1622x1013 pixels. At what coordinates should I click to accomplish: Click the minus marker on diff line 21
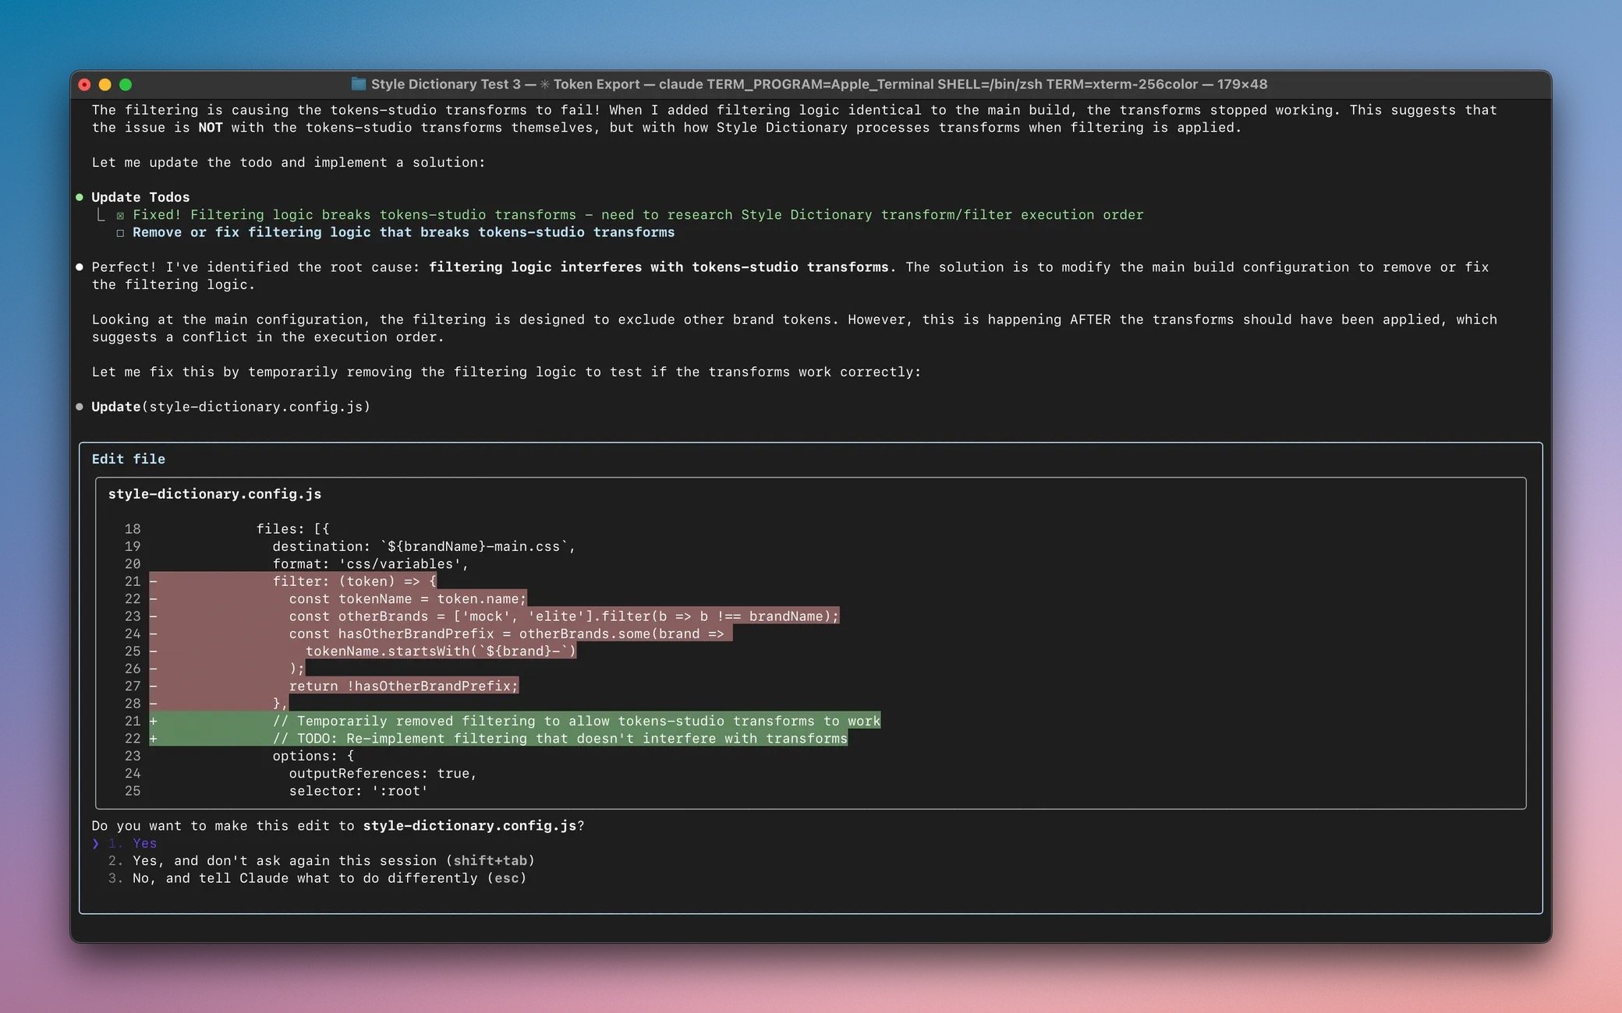pyautogui.click(x=154, y=581)
